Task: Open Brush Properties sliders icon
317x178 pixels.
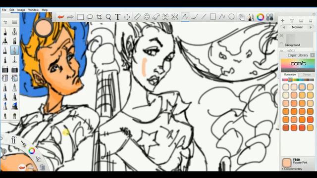Action: (x=5, y=22)
